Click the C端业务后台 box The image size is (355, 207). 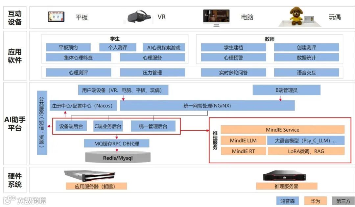[x=108, y=126]
